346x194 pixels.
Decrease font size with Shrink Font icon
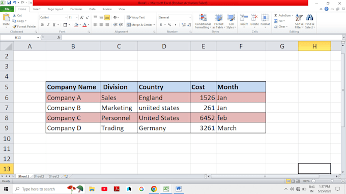pos(87,17)
